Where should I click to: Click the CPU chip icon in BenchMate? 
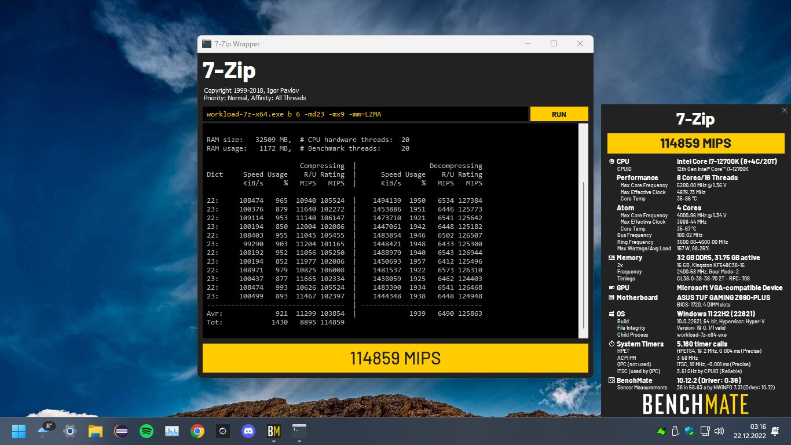click(611, 162)
